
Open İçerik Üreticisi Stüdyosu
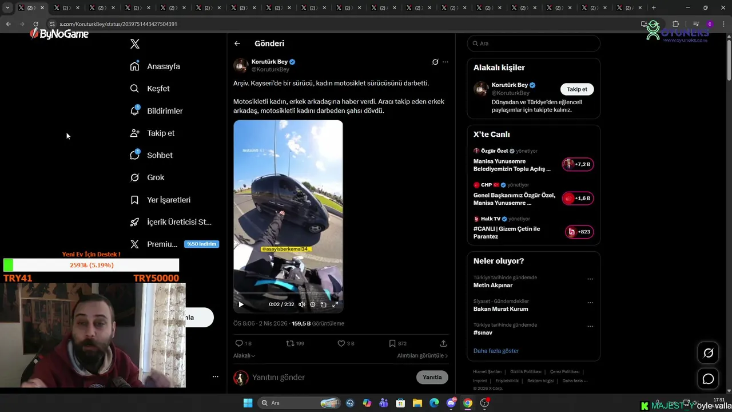(x=171, y=222)
